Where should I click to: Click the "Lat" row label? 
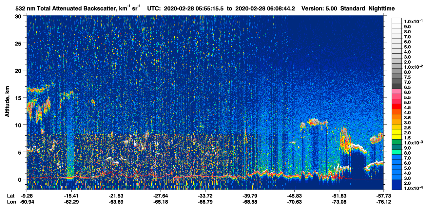10,196
